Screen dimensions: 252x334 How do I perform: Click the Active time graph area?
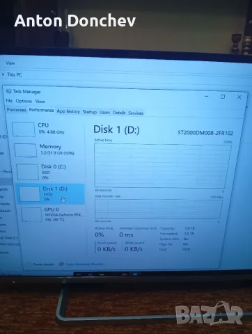coord(162,166)
